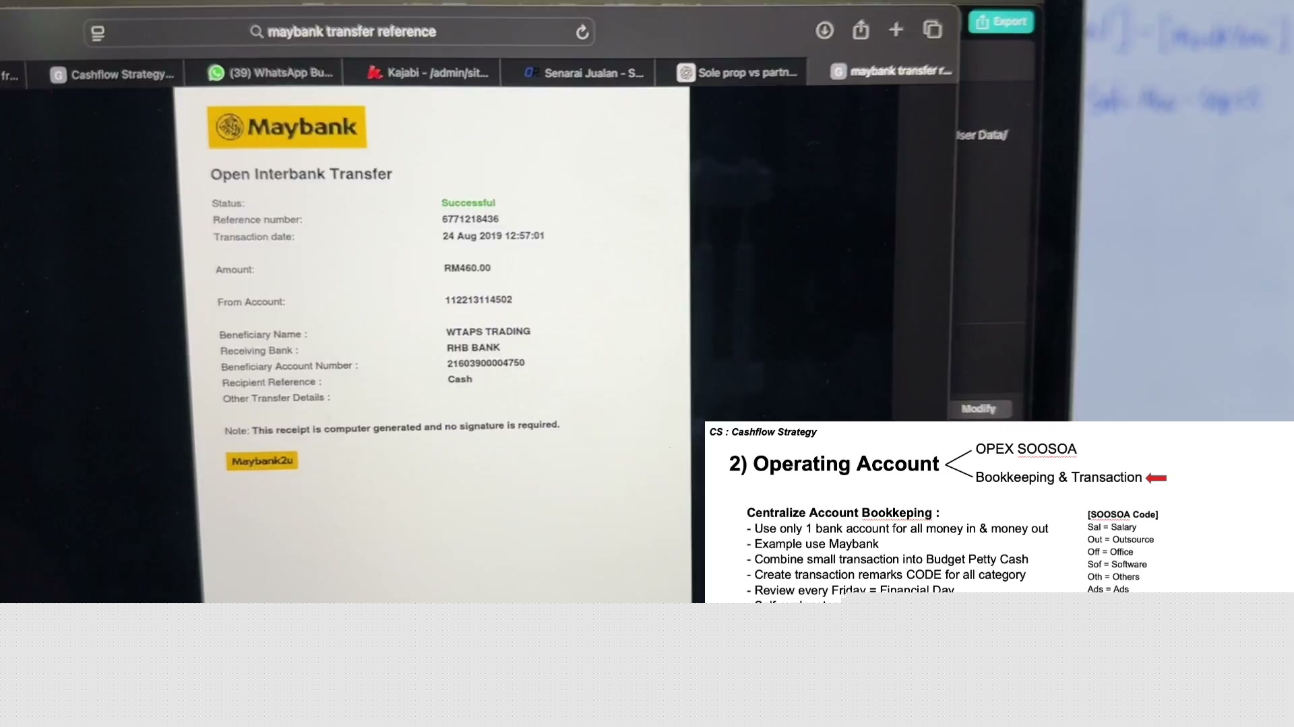Click the Maybank logo on the receipt
The image size is (1294, 727).
(287, 127)
